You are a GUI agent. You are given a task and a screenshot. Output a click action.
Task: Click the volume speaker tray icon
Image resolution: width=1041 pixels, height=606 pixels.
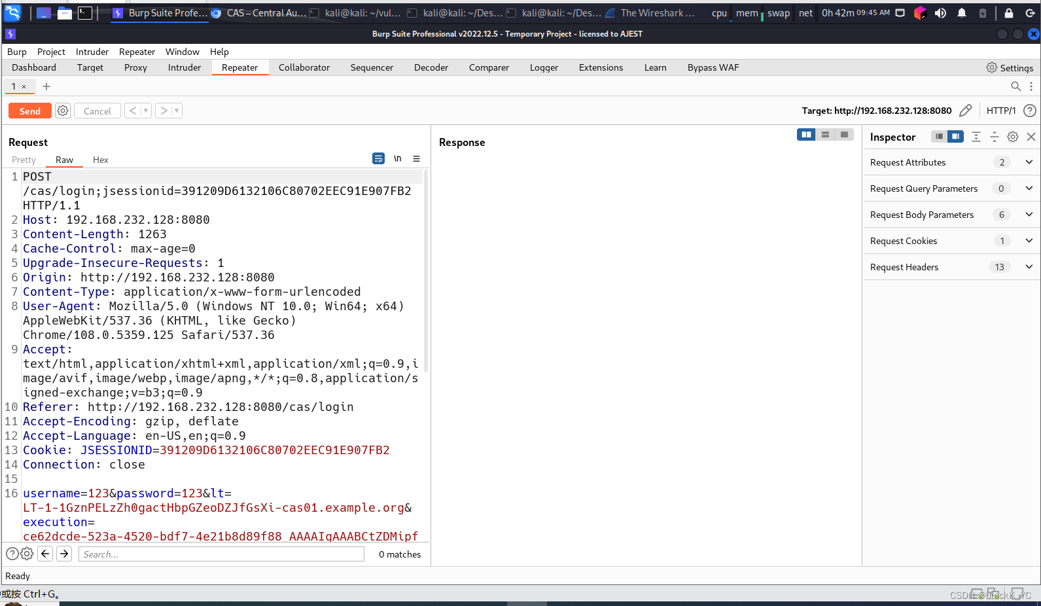[x=940, y=12]
